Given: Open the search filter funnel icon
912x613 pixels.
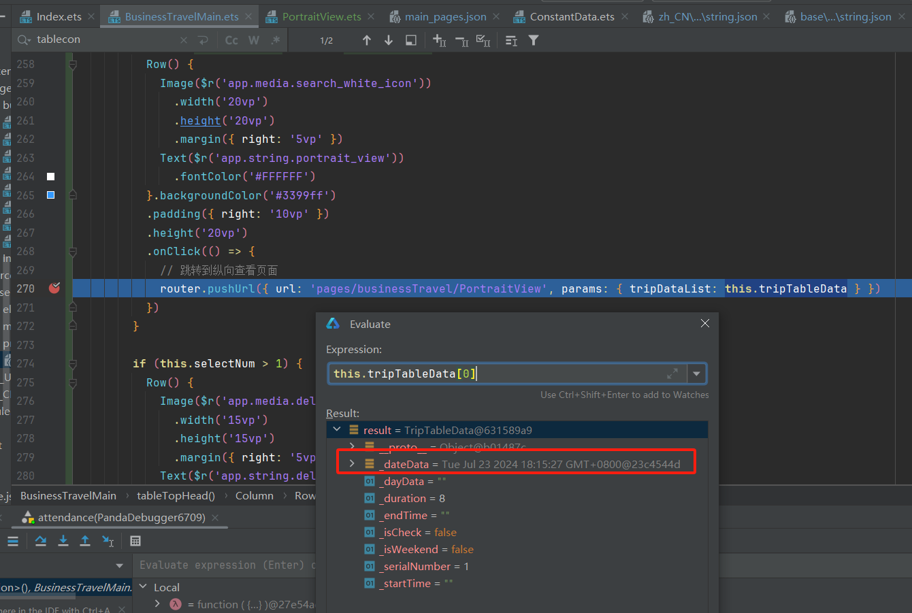Looking at the screenshot, I should (x=534, y=41).
